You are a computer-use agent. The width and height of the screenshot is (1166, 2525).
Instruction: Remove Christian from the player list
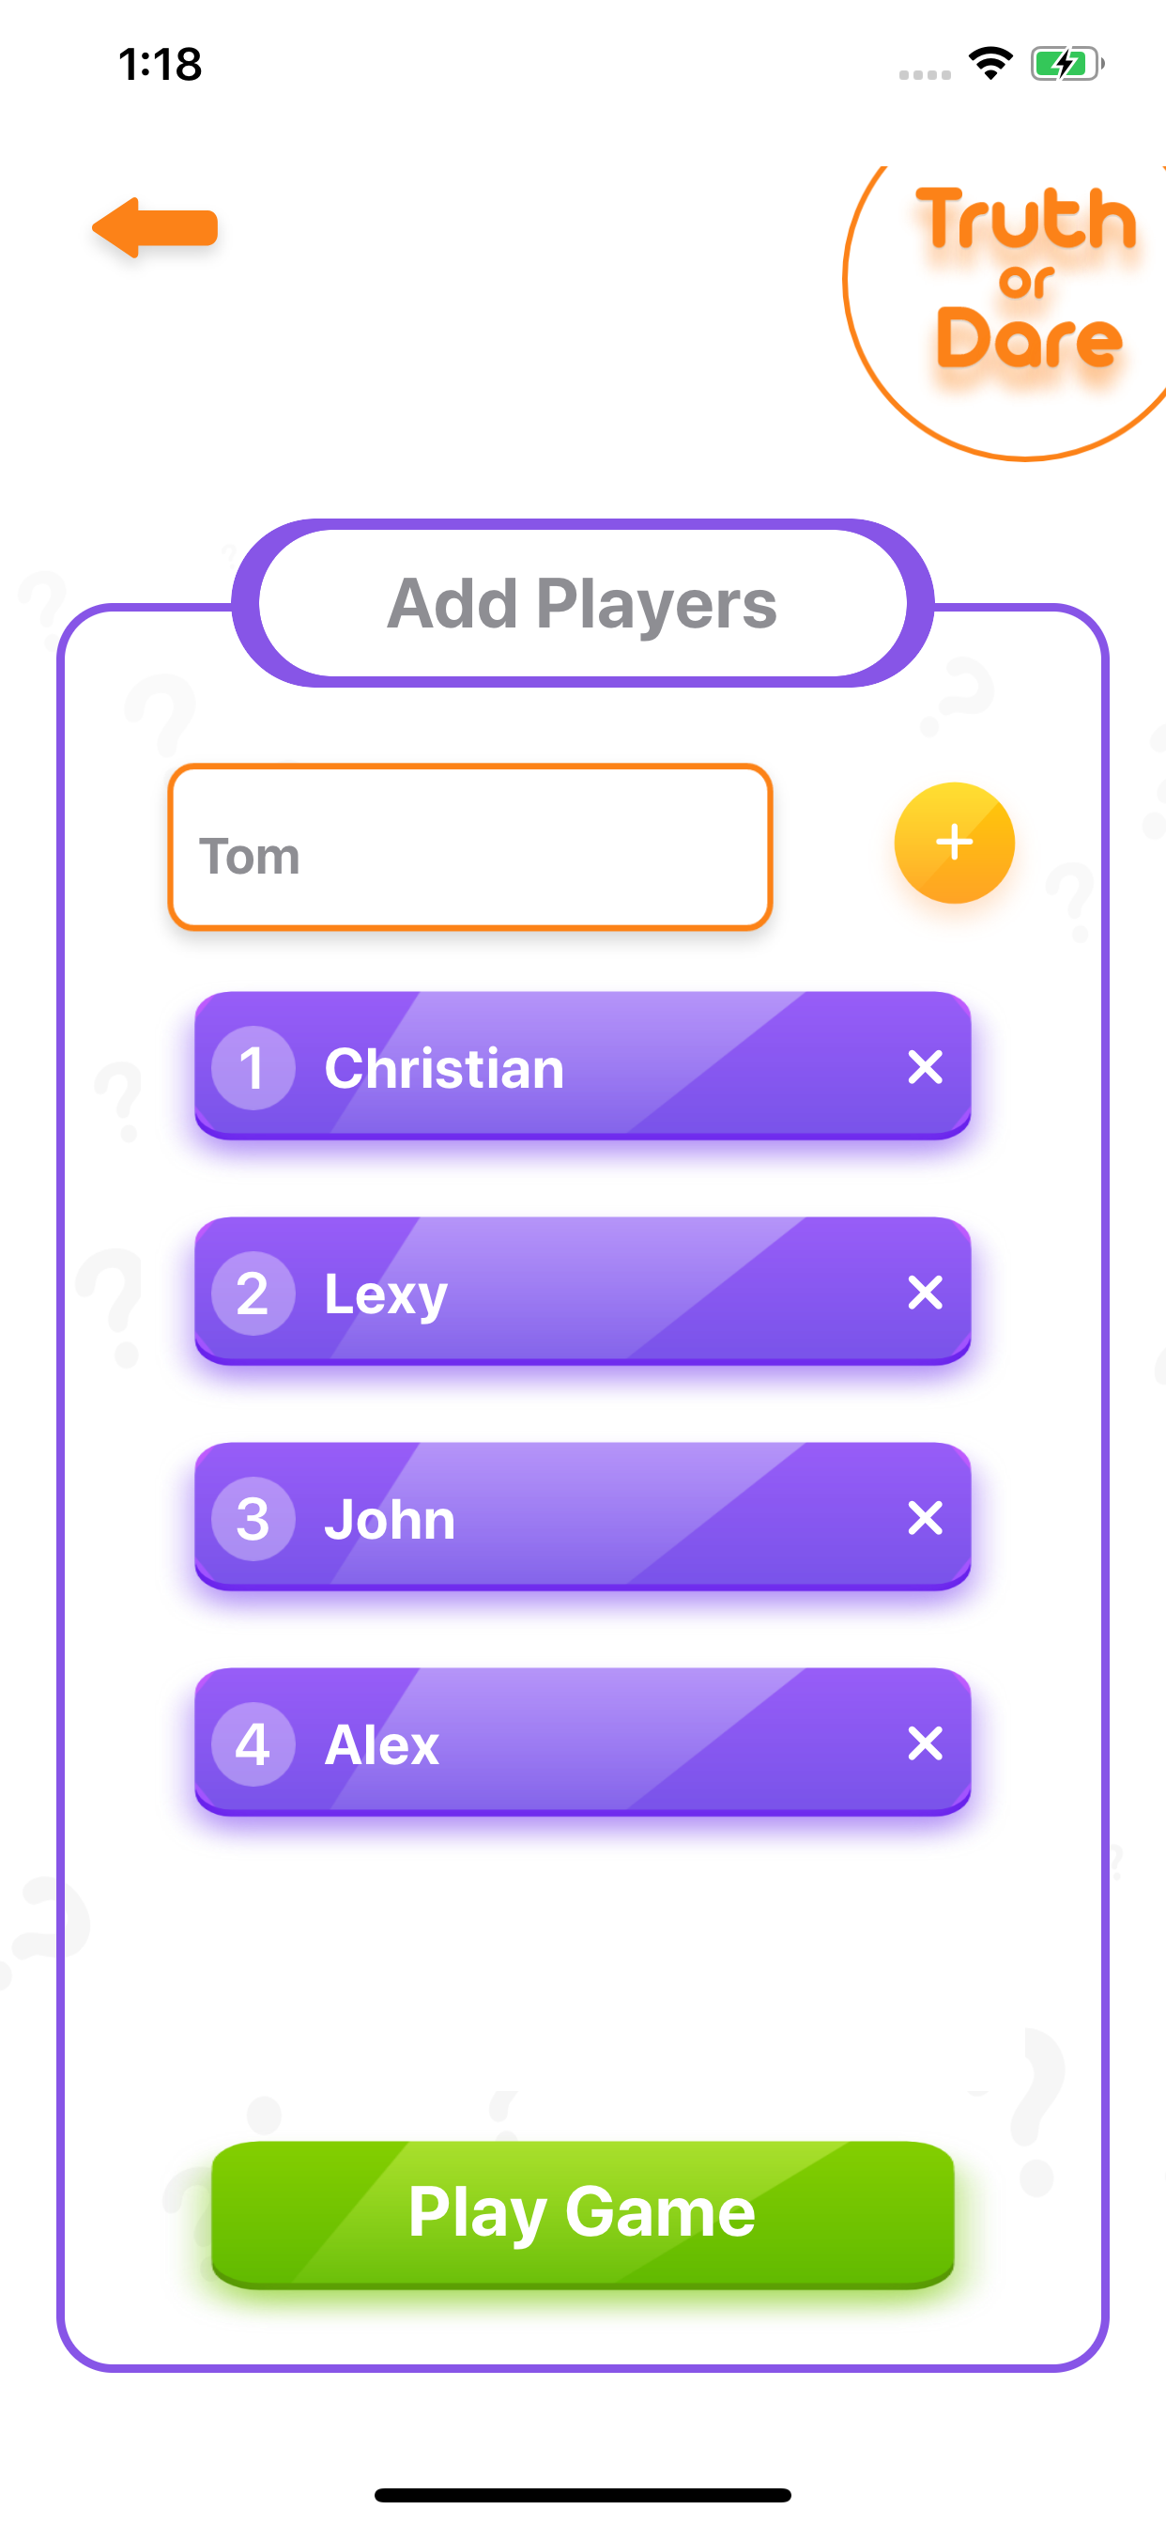point(925,1066)
